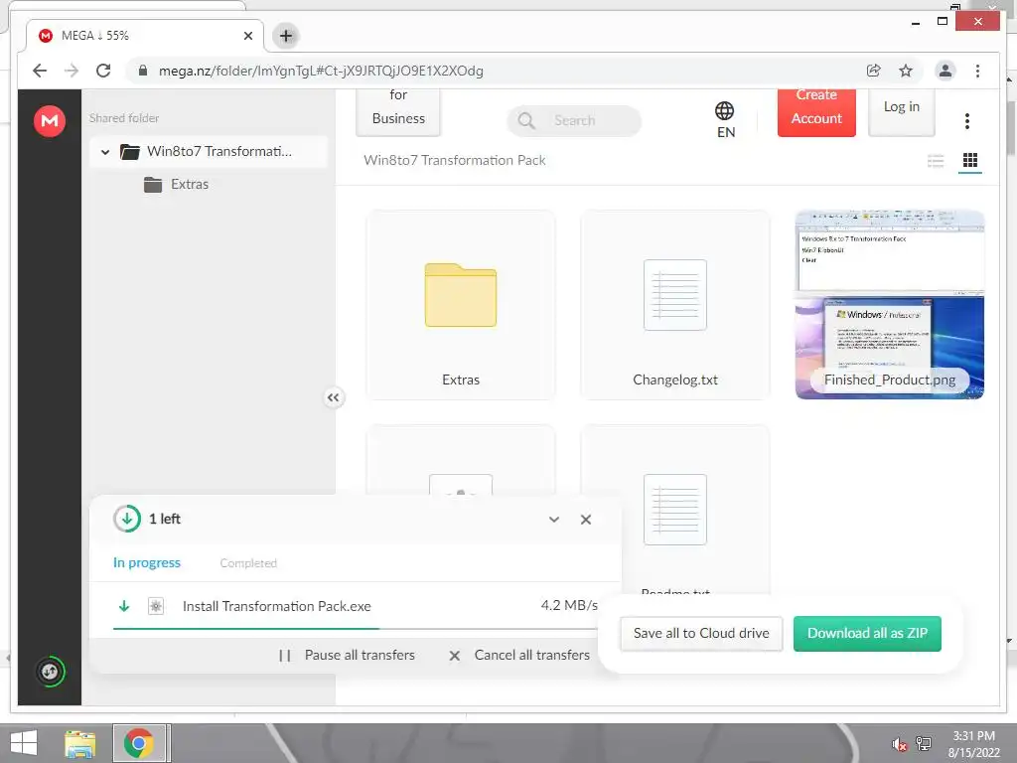
Task: Click Win8to7 Transformation Pack breadcrumb
Action: tap(455, 160)
